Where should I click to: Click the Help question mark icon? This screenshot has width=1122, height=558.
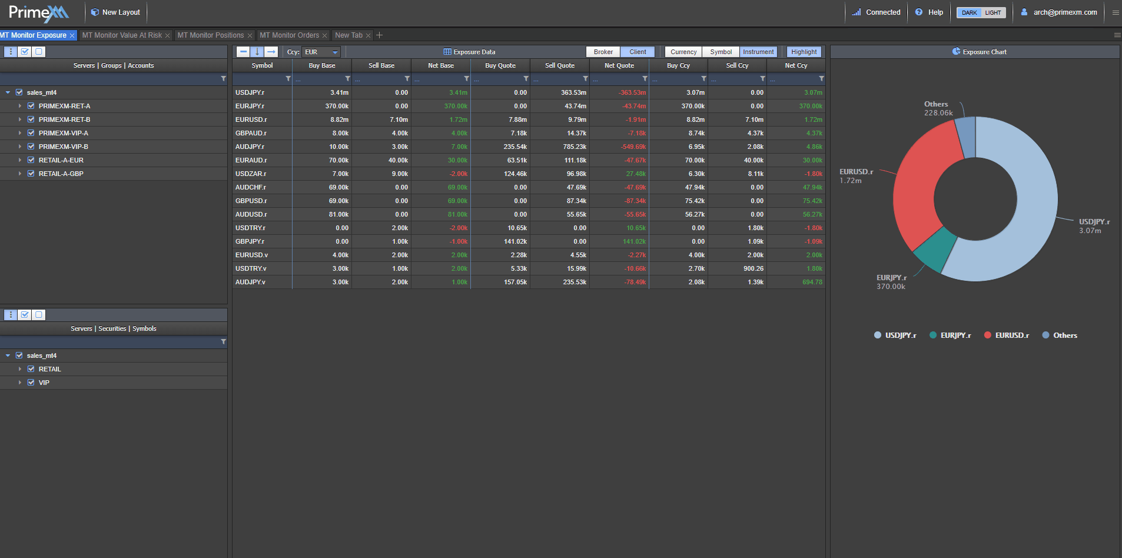tap(919, 12)
